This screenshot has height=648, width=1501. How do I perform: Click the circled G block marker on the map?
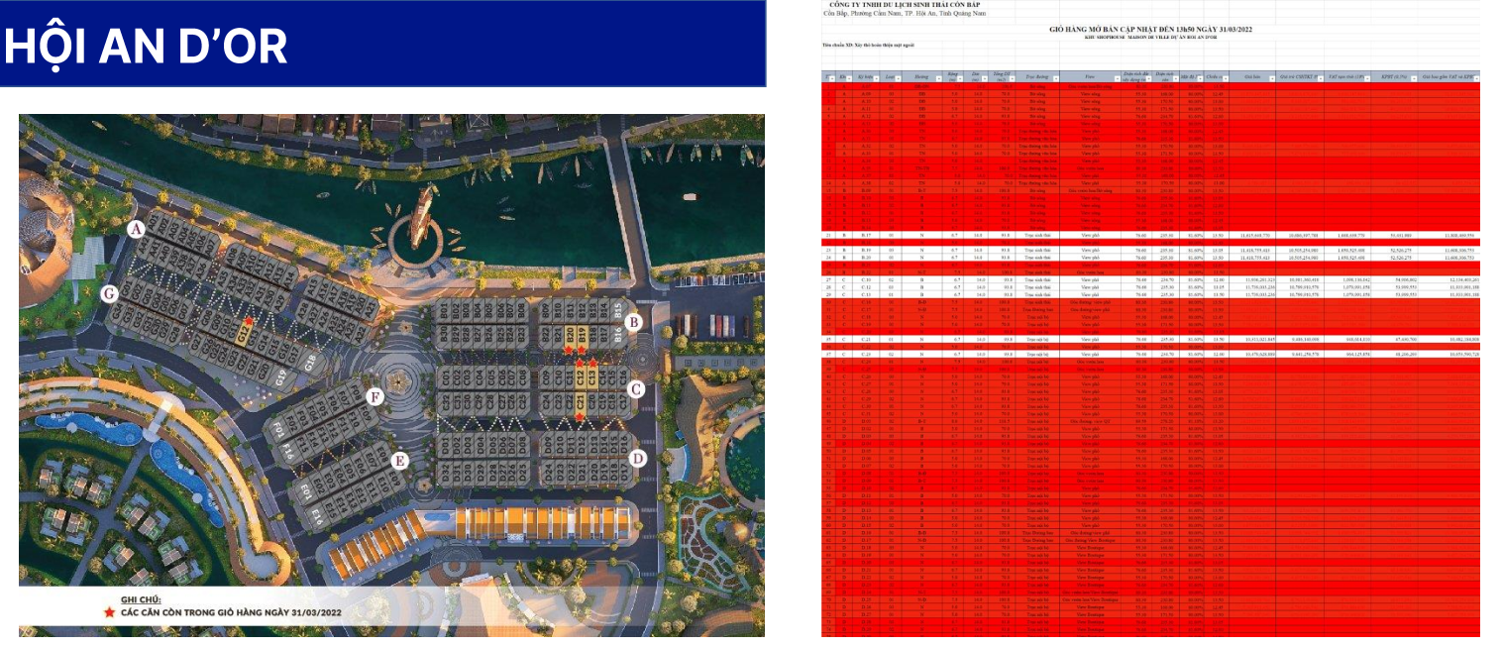coord(109,293)
